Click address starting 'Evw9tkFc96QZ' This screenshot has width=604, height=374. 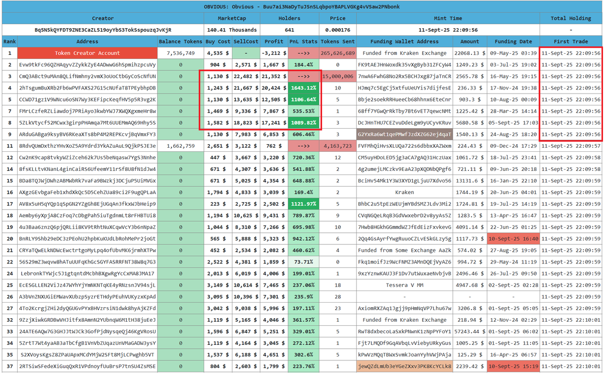tap(87, 65)
